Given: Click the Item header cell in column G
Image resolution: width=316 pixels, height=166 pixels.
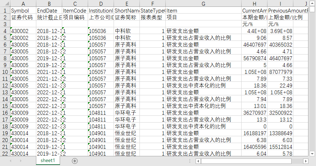Looking at the screenshot, I should tap(203, 10).
